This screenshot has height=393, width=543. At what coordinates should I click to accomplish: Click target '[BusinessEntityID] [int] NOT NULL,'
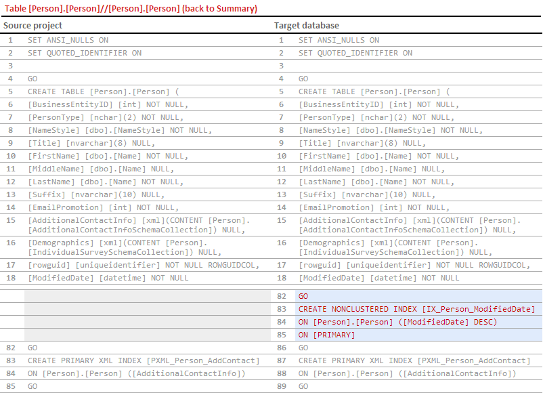click(379, 104)
